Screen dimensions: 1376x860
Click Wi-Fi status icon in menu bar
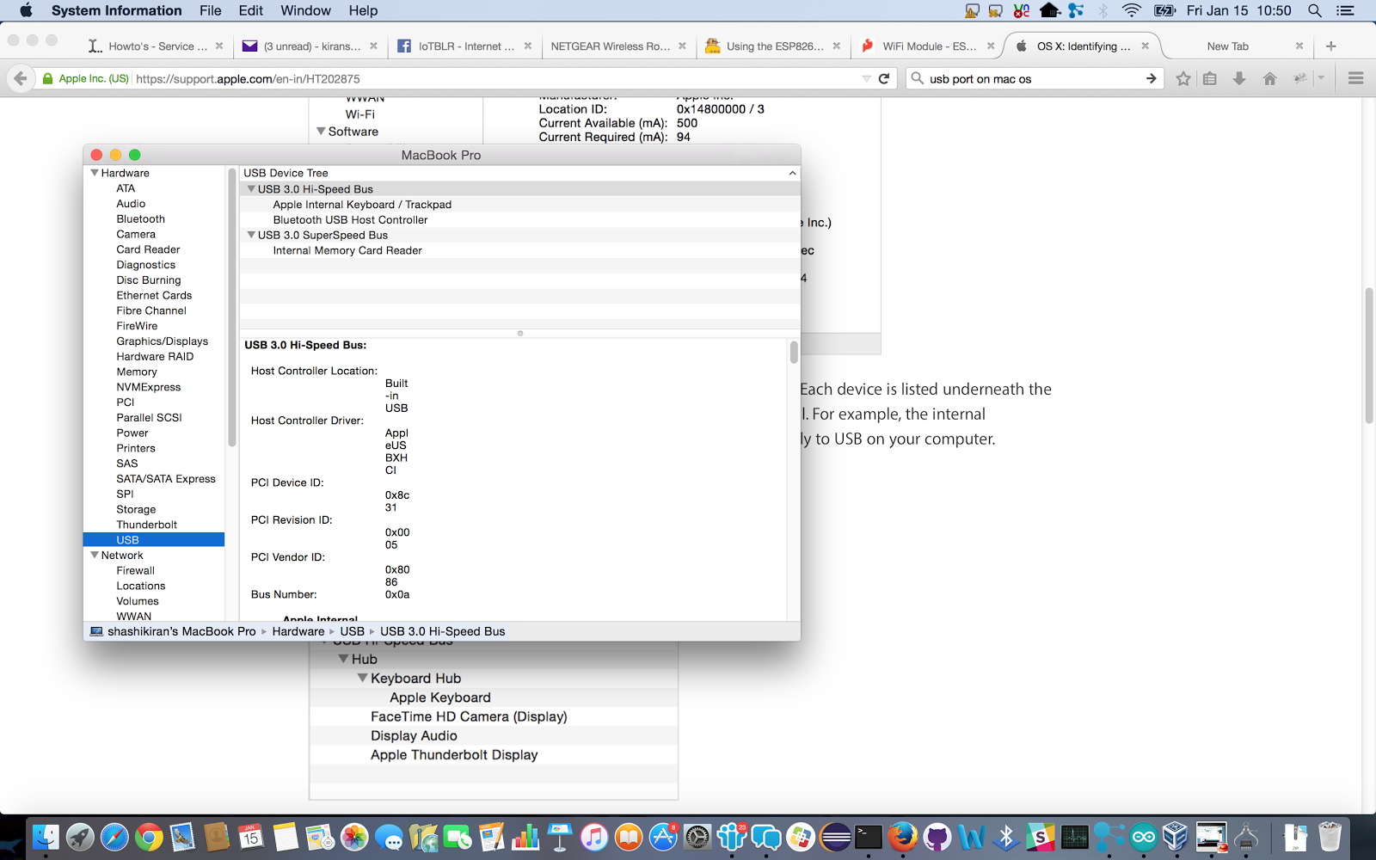point(1132,10)
